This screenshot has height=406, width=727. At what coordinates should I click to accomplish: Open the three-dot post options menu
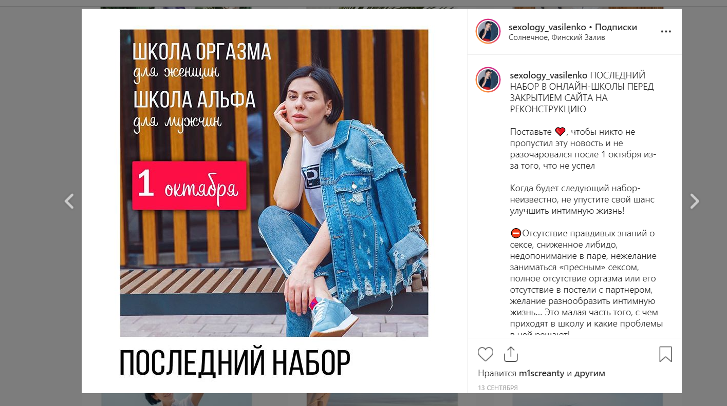[666, 31]
